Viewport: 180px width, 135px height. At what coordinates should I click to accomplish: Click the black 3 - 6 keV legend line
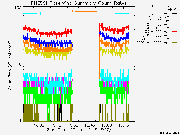pyautogui.click(x=174, y=14)
